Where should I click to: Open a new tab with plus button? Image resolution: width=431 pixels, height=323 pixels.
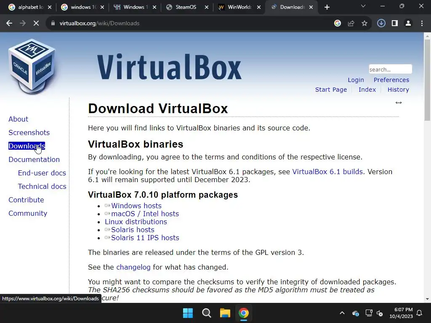click(x=327, y=7)
